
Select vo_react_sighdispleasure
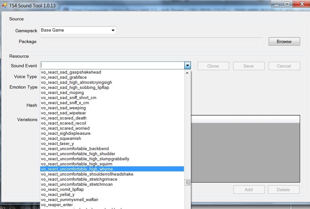tap(112, 133)
